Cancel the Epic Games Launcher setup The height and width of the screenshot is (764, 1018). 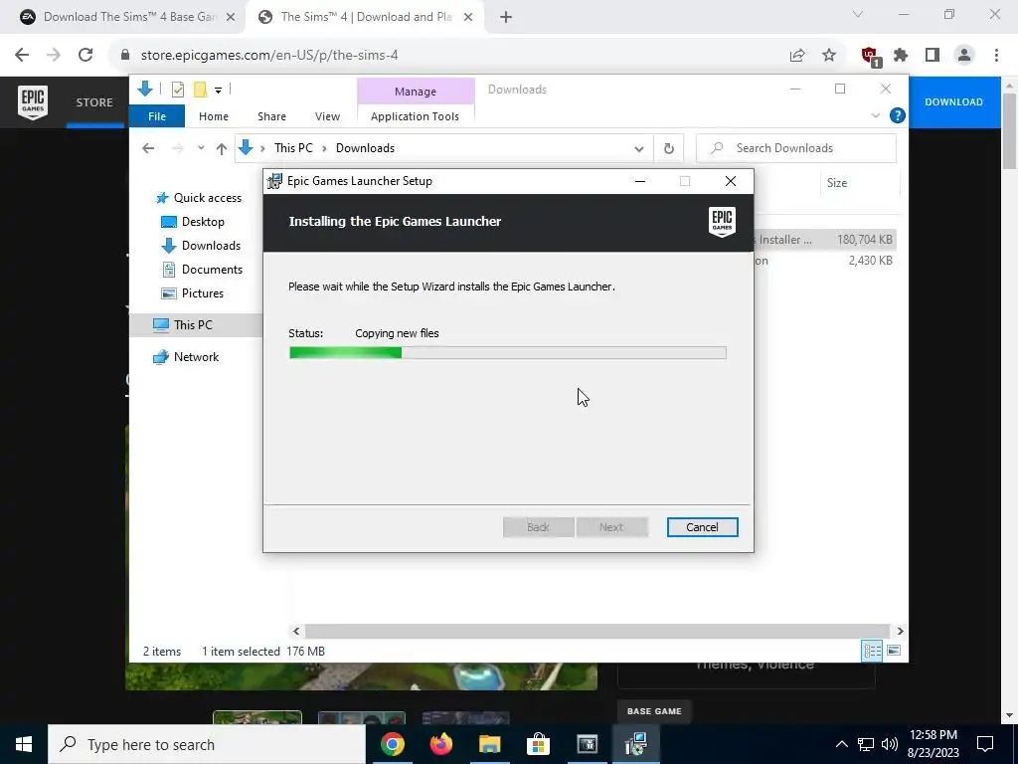click(x=702, y=527)
